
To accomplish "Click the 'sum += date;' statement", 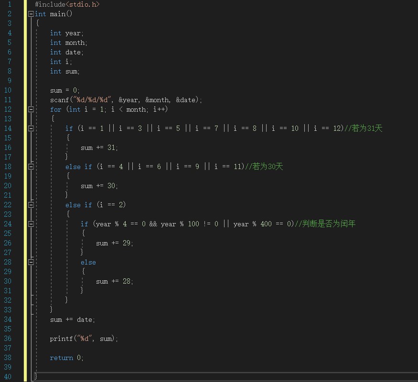I will [73, 319].
